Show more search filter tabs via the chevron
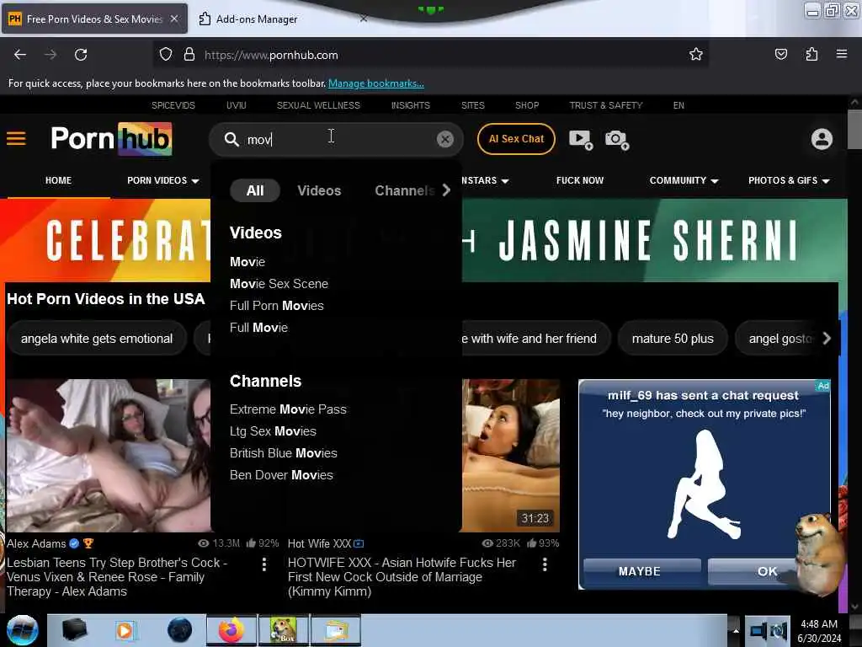The image size is (862, 647). [446, 190]
